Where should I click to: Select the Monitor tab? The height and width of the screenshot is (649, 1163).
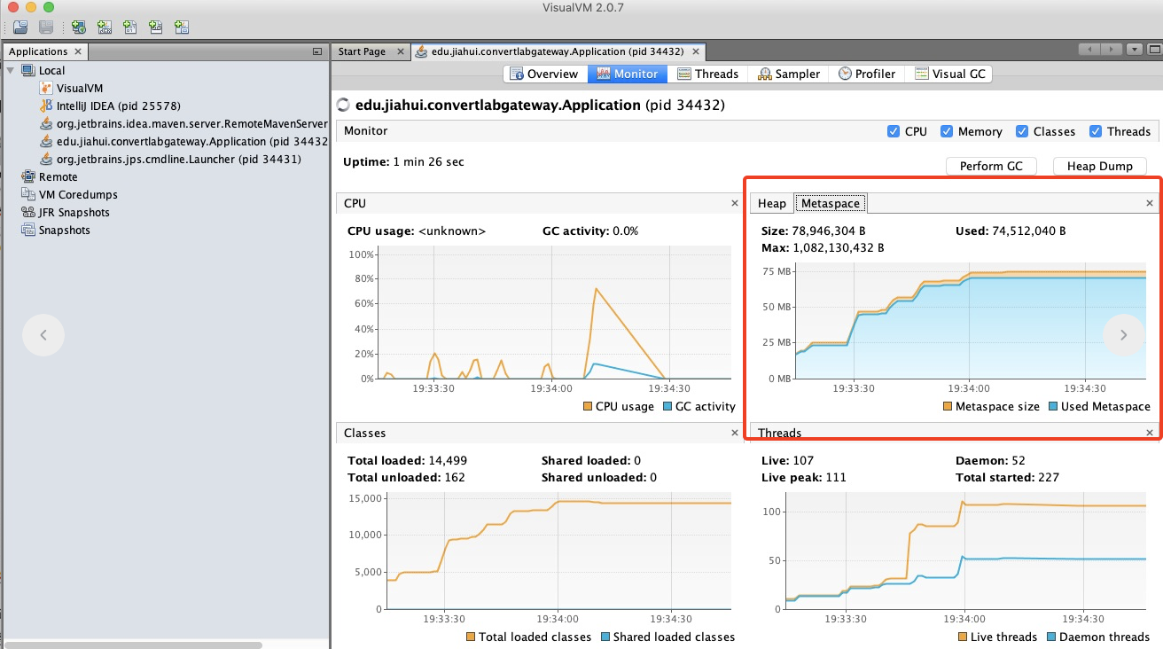pyautogui.click(x=628, y=74)
